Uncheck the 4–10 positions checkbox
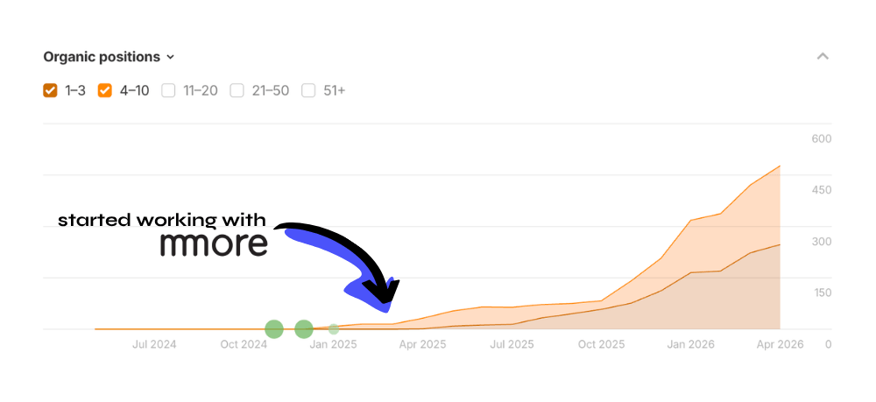The width and height of the screenshot is (876, 402). tap(105, 90)
